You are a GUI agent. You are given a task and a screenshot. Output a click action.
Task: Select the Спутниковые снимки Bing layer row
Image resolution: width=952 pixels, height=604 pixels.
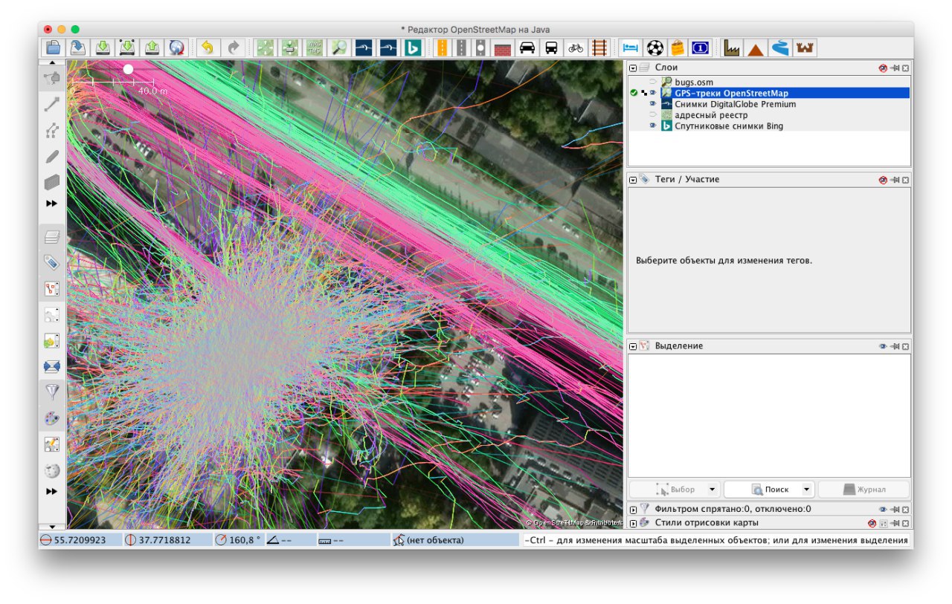(x=769, y=126)
